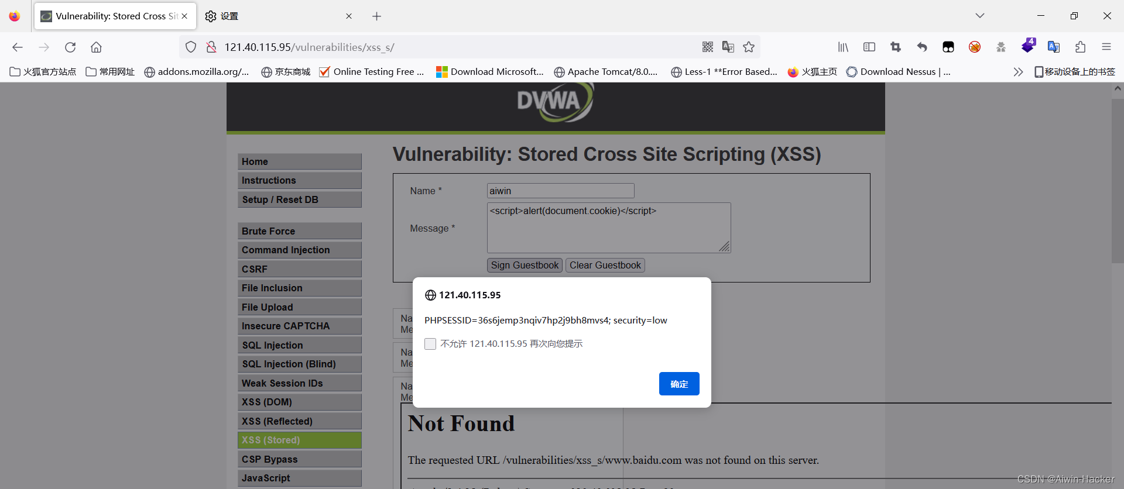Screen dimensions: 1124x489
Task: Open 移动设备上的书签 folder
Action: (1074, 72)
